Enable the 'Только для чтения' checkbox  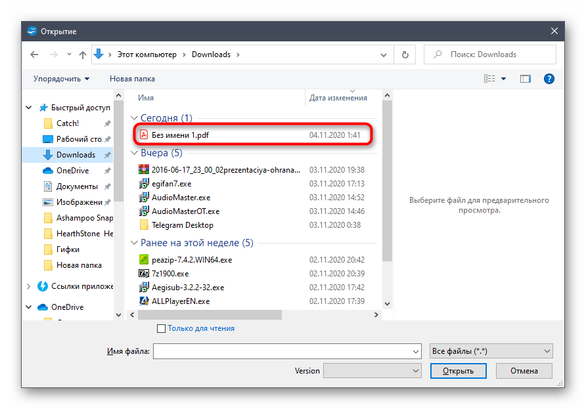161,329
